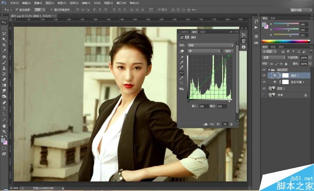Image resolution: width=314 pixels, height=191 pixels.
Task: Hide Layer 1 with its eye icon
Action: [264, 88]
